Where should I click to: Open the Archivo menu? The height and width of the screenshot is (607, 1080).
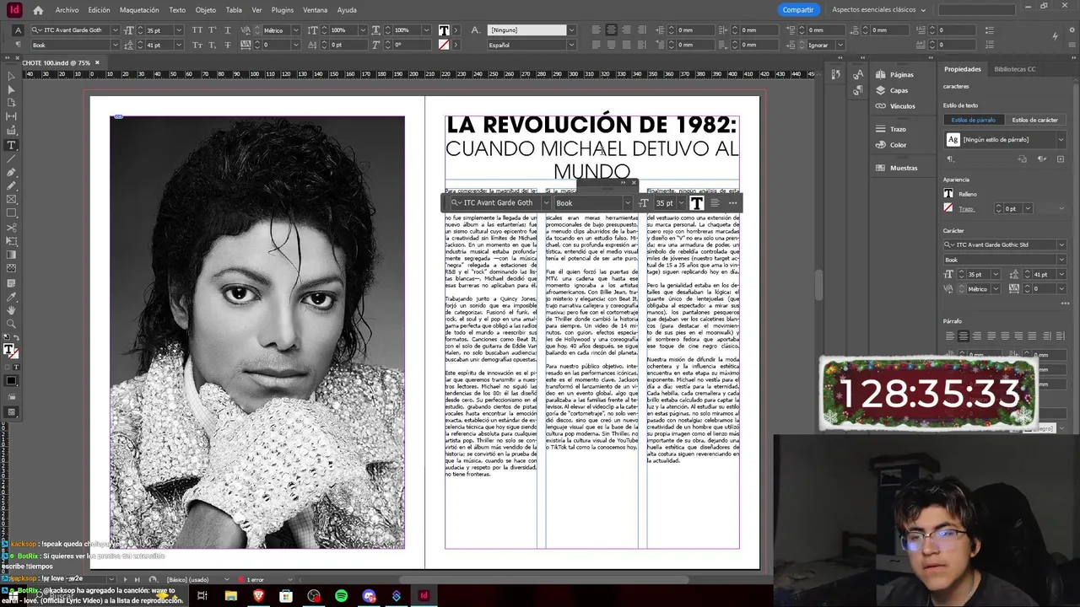[67, 10]
